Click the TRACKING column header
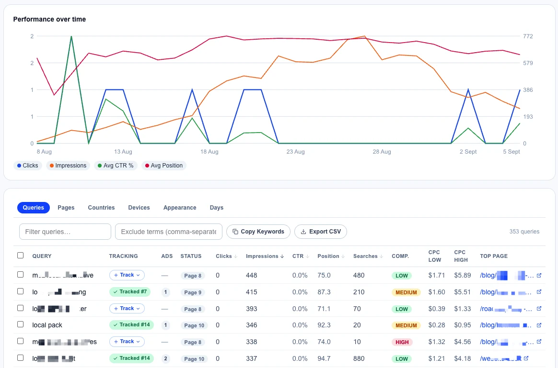Viewport: 558px width, 368px height. coord(124,256)
